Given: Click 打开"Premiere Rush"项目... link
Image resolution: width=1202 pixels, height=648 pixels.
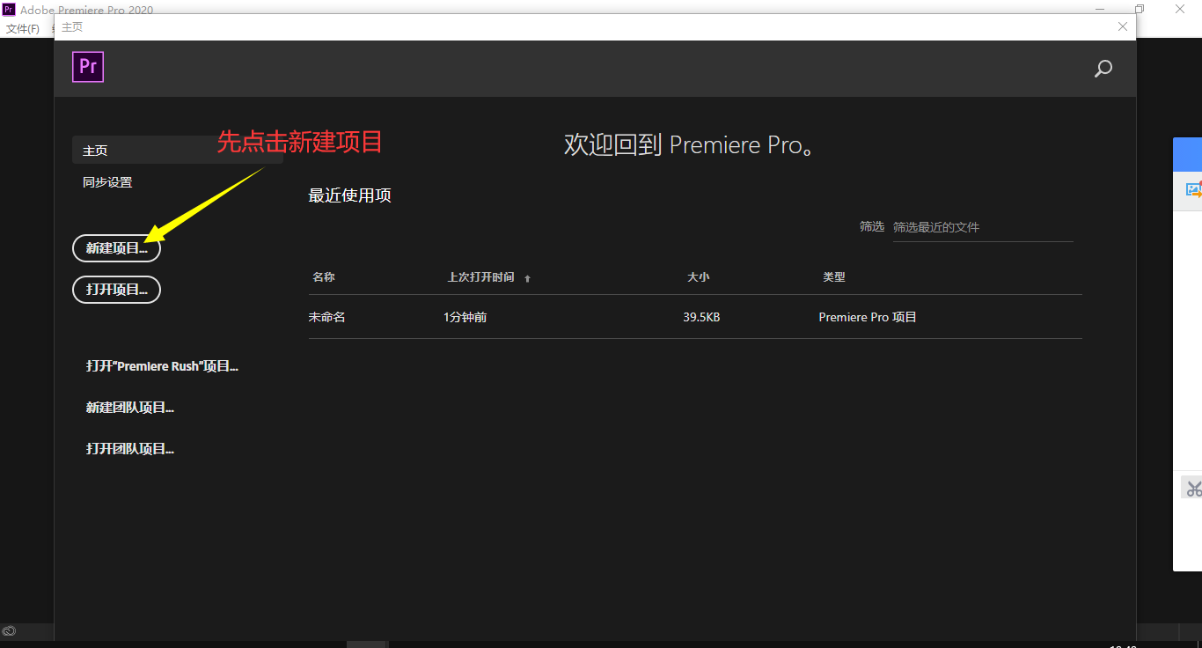Looking at the screenshot, I should click(162, 366).
